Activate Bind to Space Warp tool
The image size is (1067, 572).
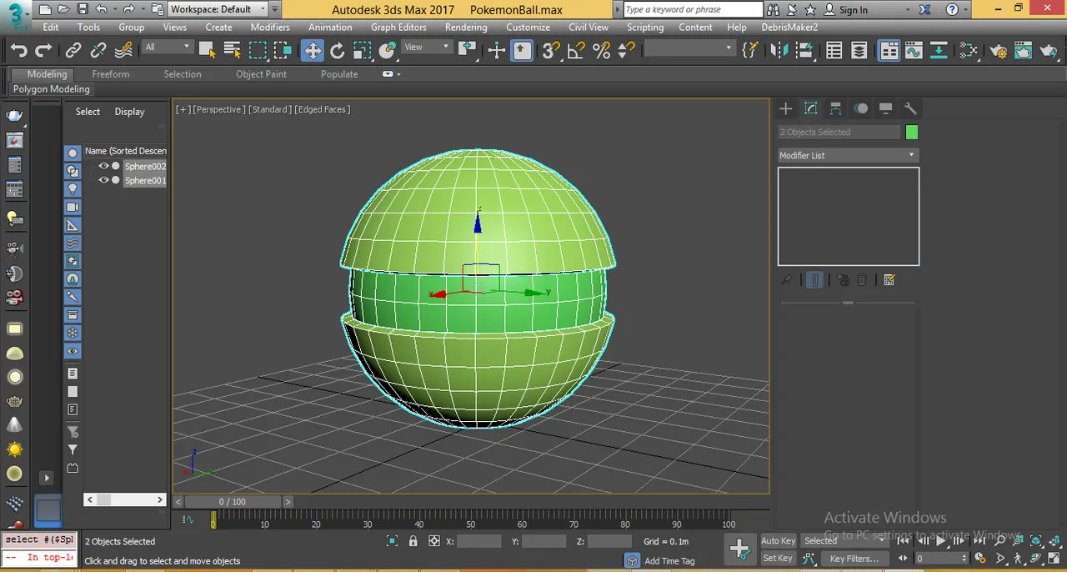coord(123,51)
